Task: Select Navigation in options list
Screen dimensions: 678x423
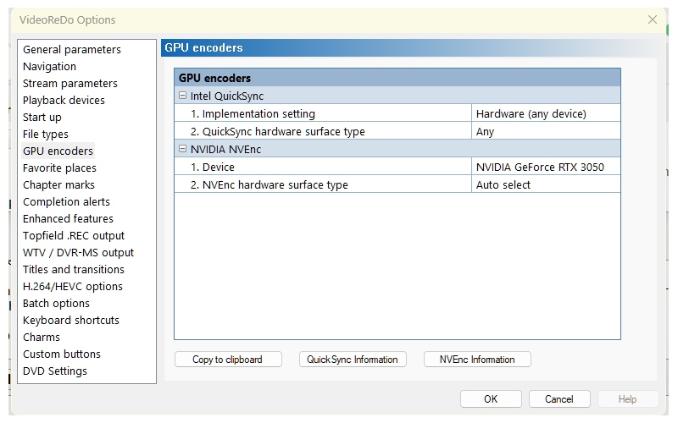Action: click(x=49, y=67)
